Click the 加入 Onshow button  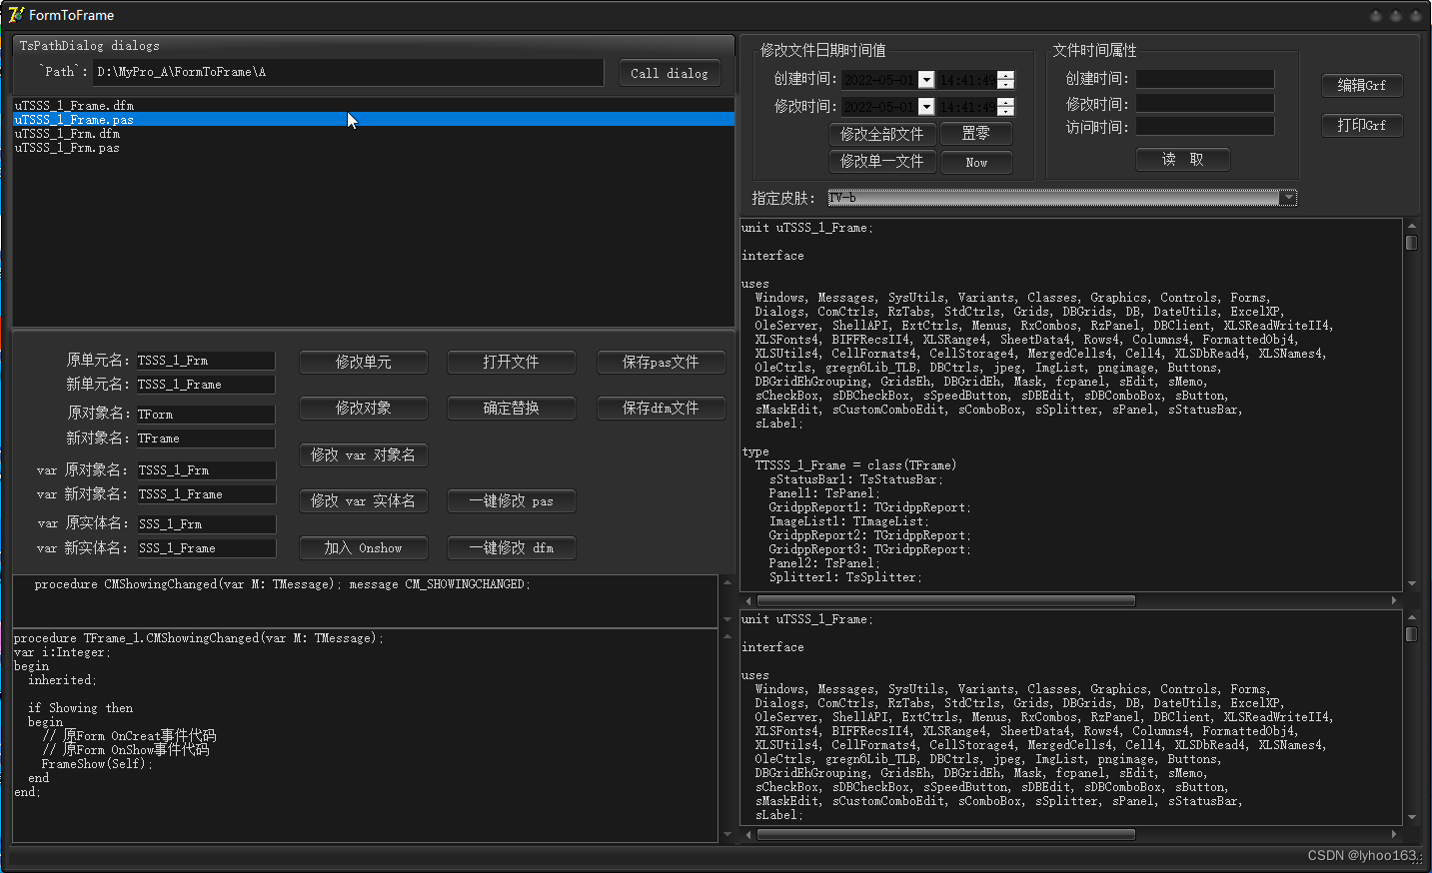coord(363,547)
